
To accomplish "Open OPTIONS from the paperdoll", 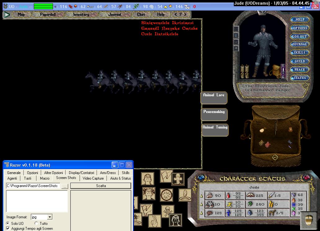I will coord(300,28).
